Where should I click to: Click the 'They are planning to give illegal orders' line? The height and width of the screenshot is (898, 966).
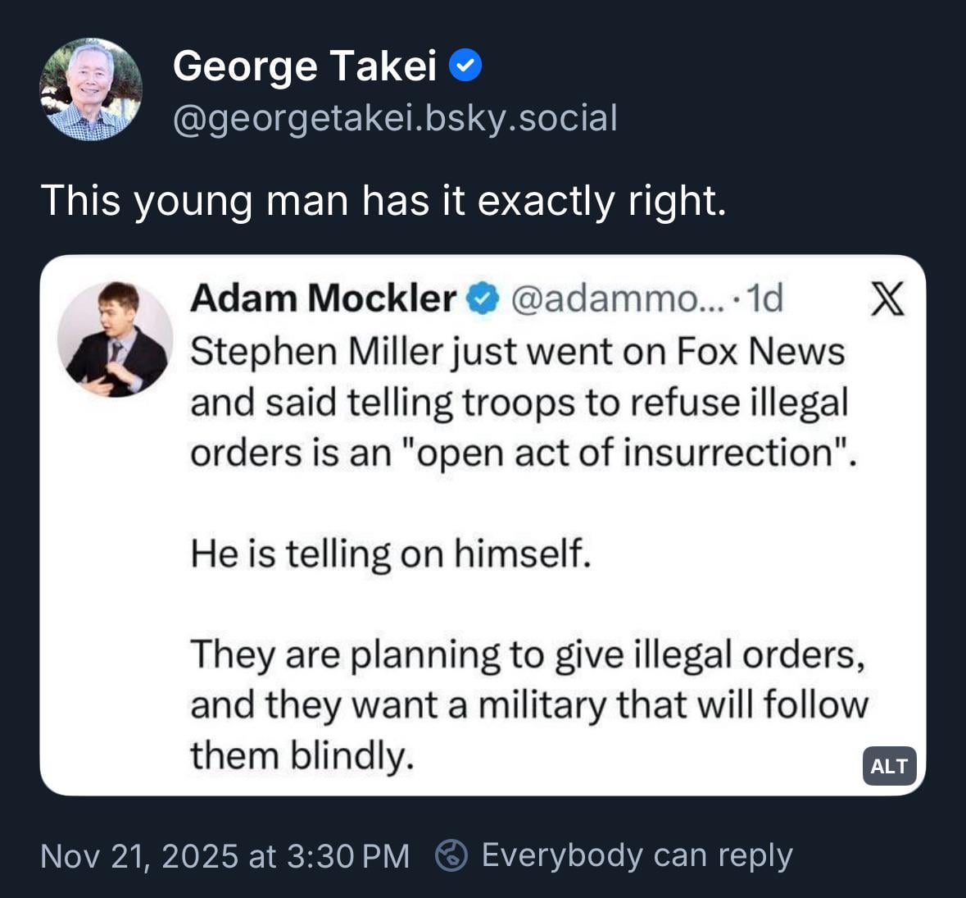[x=528, y=654]
